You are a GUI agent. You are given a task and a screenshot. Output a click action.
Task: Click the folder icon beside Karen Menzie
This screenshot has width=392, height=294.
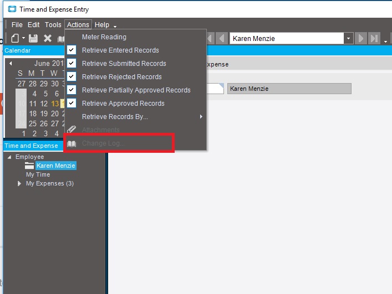[29, 166]
